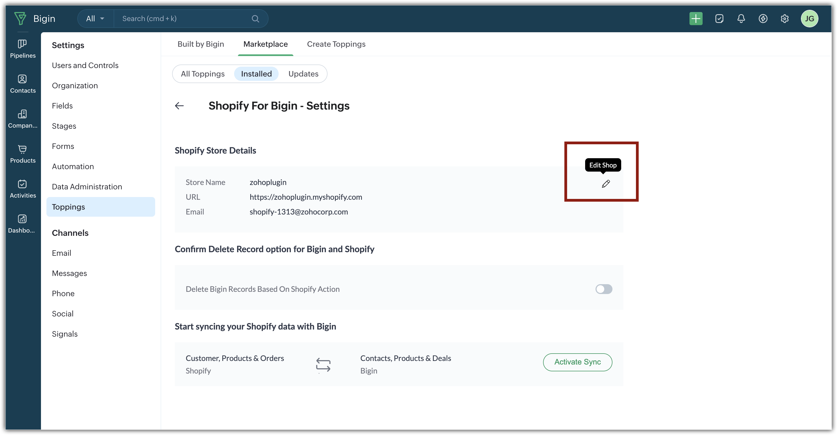Click the Activate Sync button
The image size is (837, 435).
pyautogui.click(x=577, y=362)
